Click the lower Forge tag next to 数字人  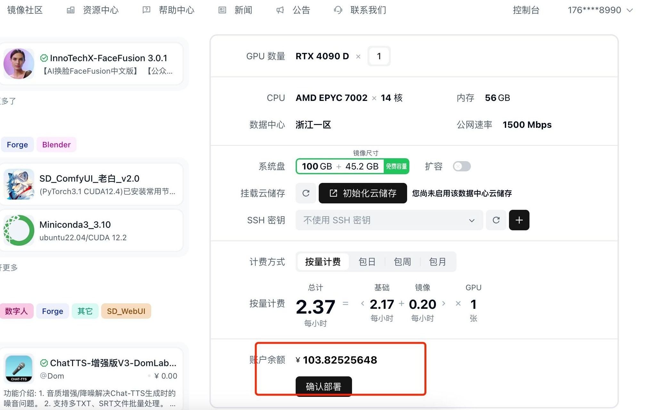coord(53,311)
